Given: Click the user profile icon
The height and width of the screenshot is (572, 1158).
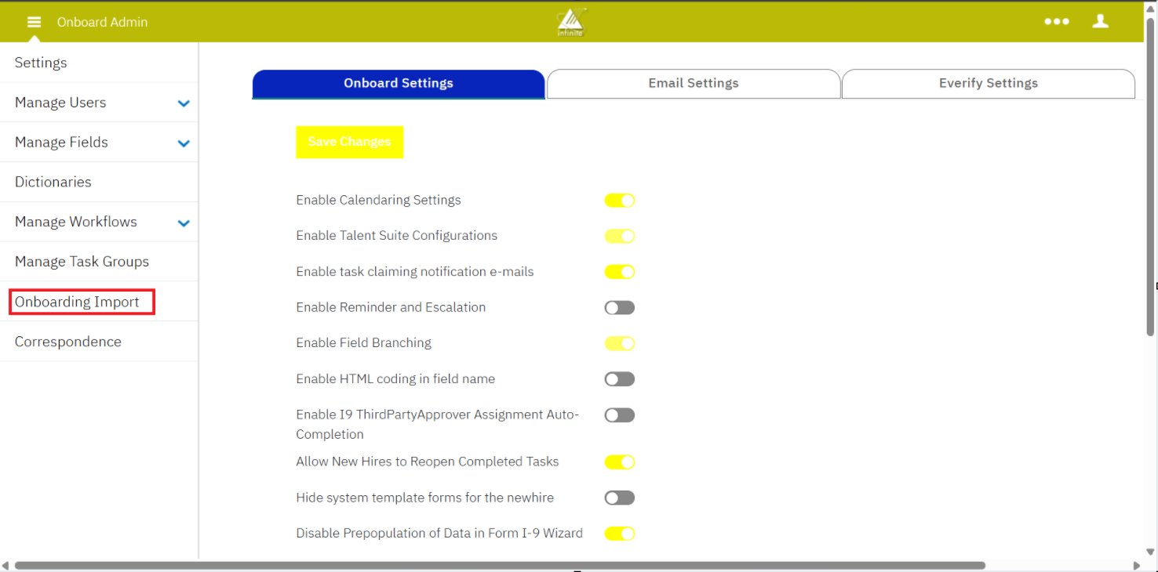Looking at the screenshot, I should [1100, 22].
